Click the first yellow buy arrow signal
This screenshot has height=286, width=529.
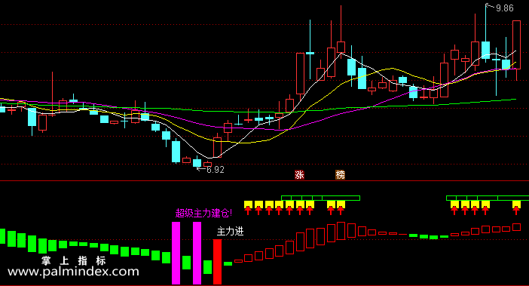click(248, 208)
